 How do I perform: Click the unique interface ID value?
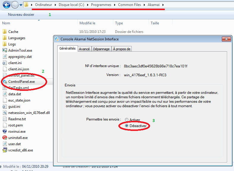155,66
